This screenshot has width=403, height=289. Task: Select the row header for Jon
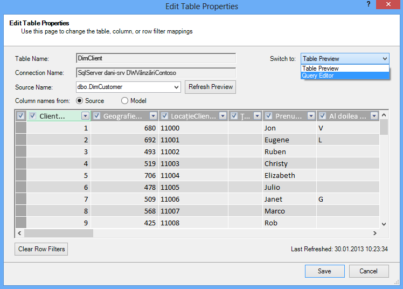click(21, 128)
